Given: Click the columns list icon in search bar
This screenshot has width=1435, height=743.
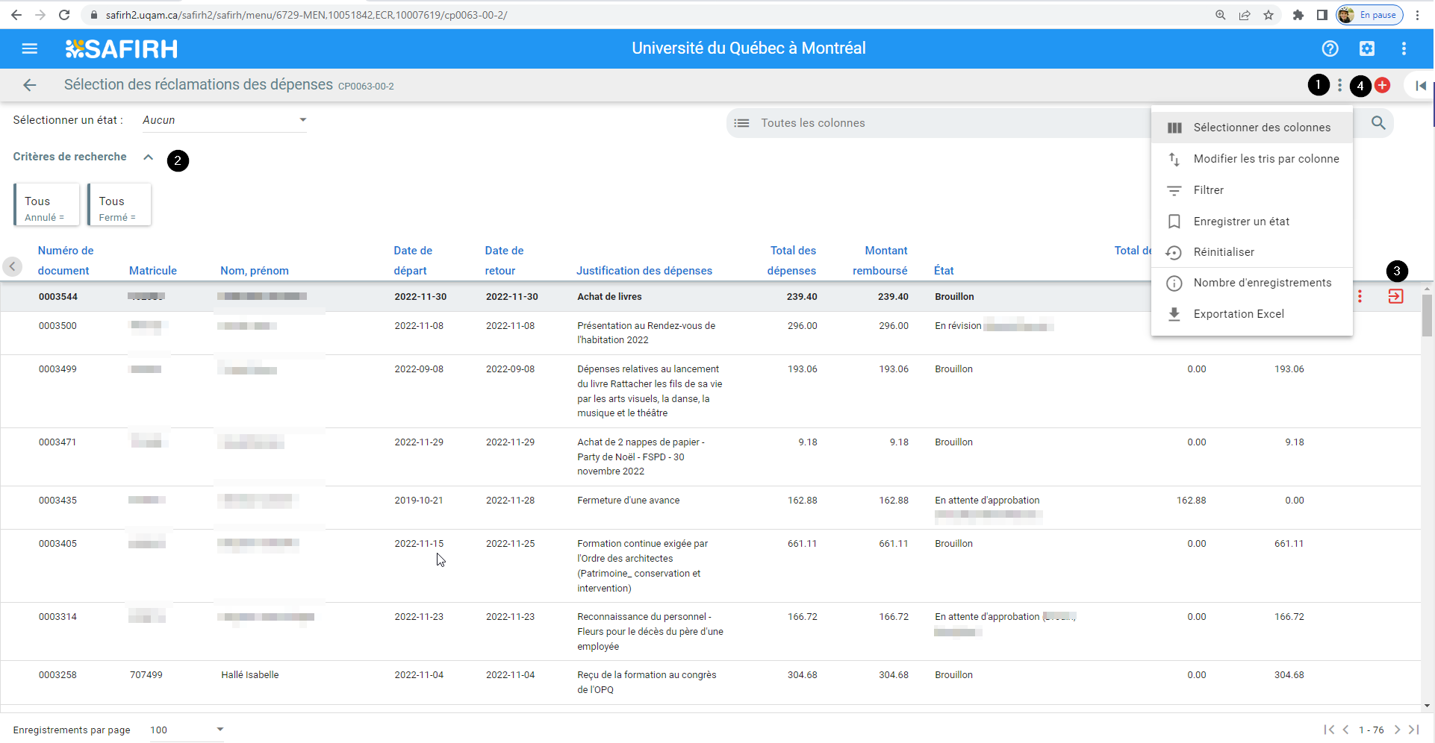Looking at the screenshot, I should [x=741, y=123].
